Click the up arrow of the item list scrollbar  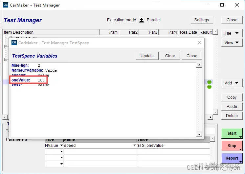tap(215, 32)
